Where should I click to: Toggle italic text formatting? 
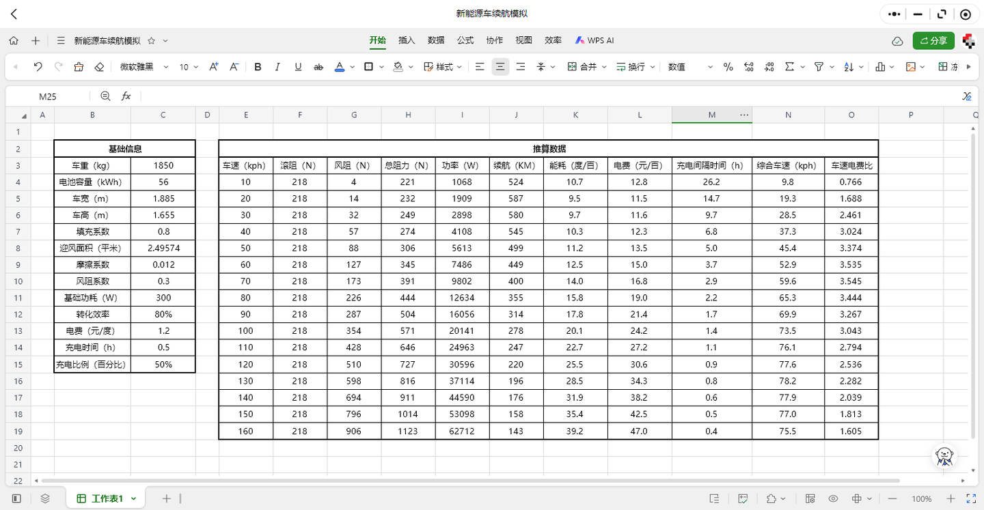pyautogui.click(x=277, y=67)
